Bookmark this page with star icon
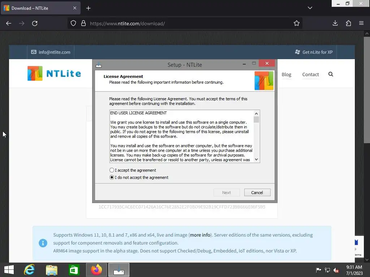Viewport: 370px width, 277px height. coord(297,23)
